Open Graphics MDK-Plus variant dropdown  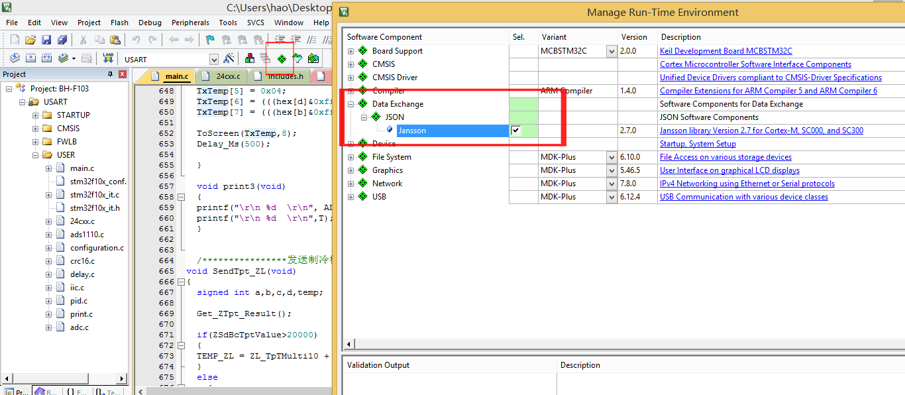pyautogui.click(x=612, y=170)
